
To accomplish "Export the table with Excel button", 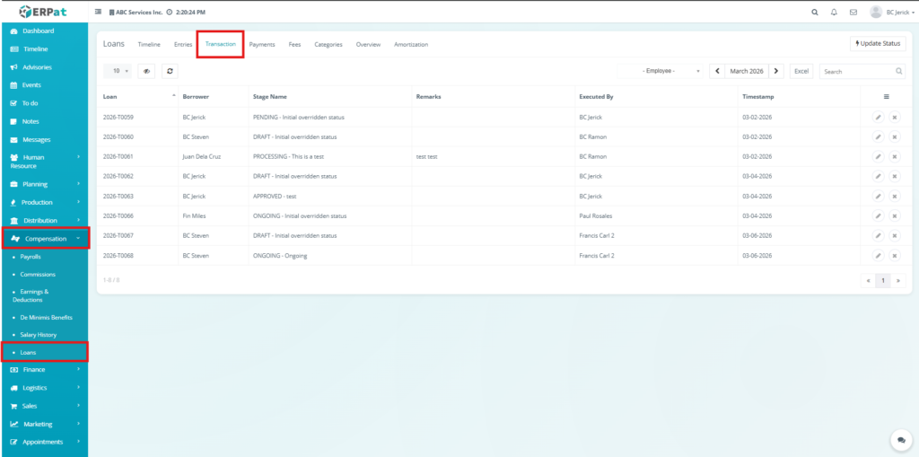I will click(x=801, y=71).
